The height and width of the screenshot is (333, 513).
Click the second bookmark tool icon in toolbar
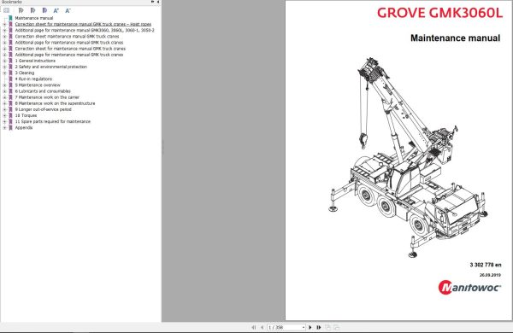(x=32, y=10)
